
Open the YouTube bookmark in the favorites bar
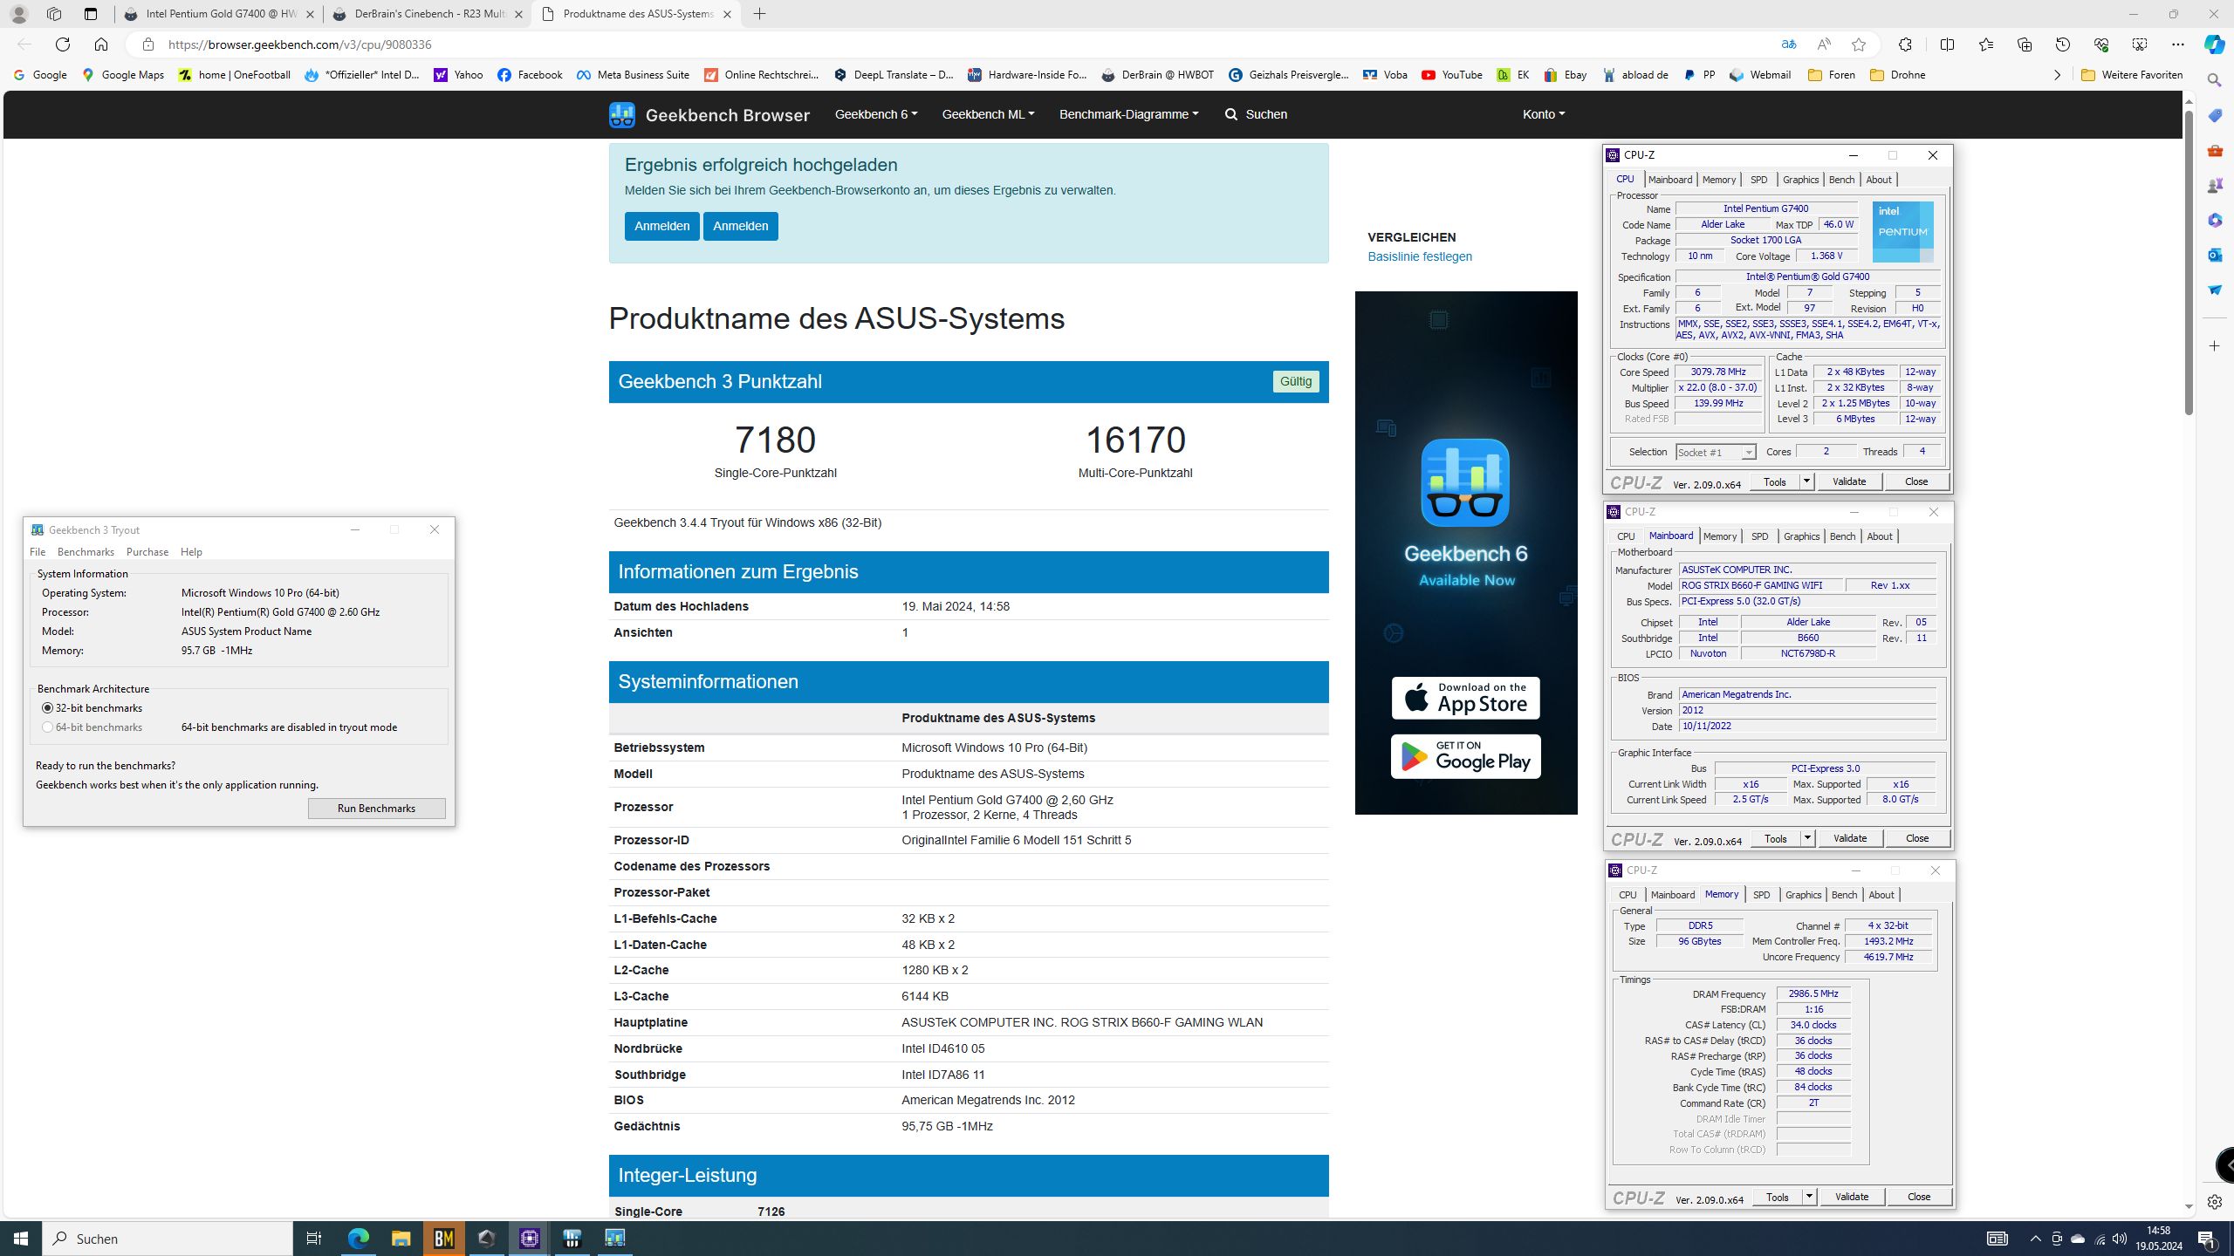point(1452,75)
